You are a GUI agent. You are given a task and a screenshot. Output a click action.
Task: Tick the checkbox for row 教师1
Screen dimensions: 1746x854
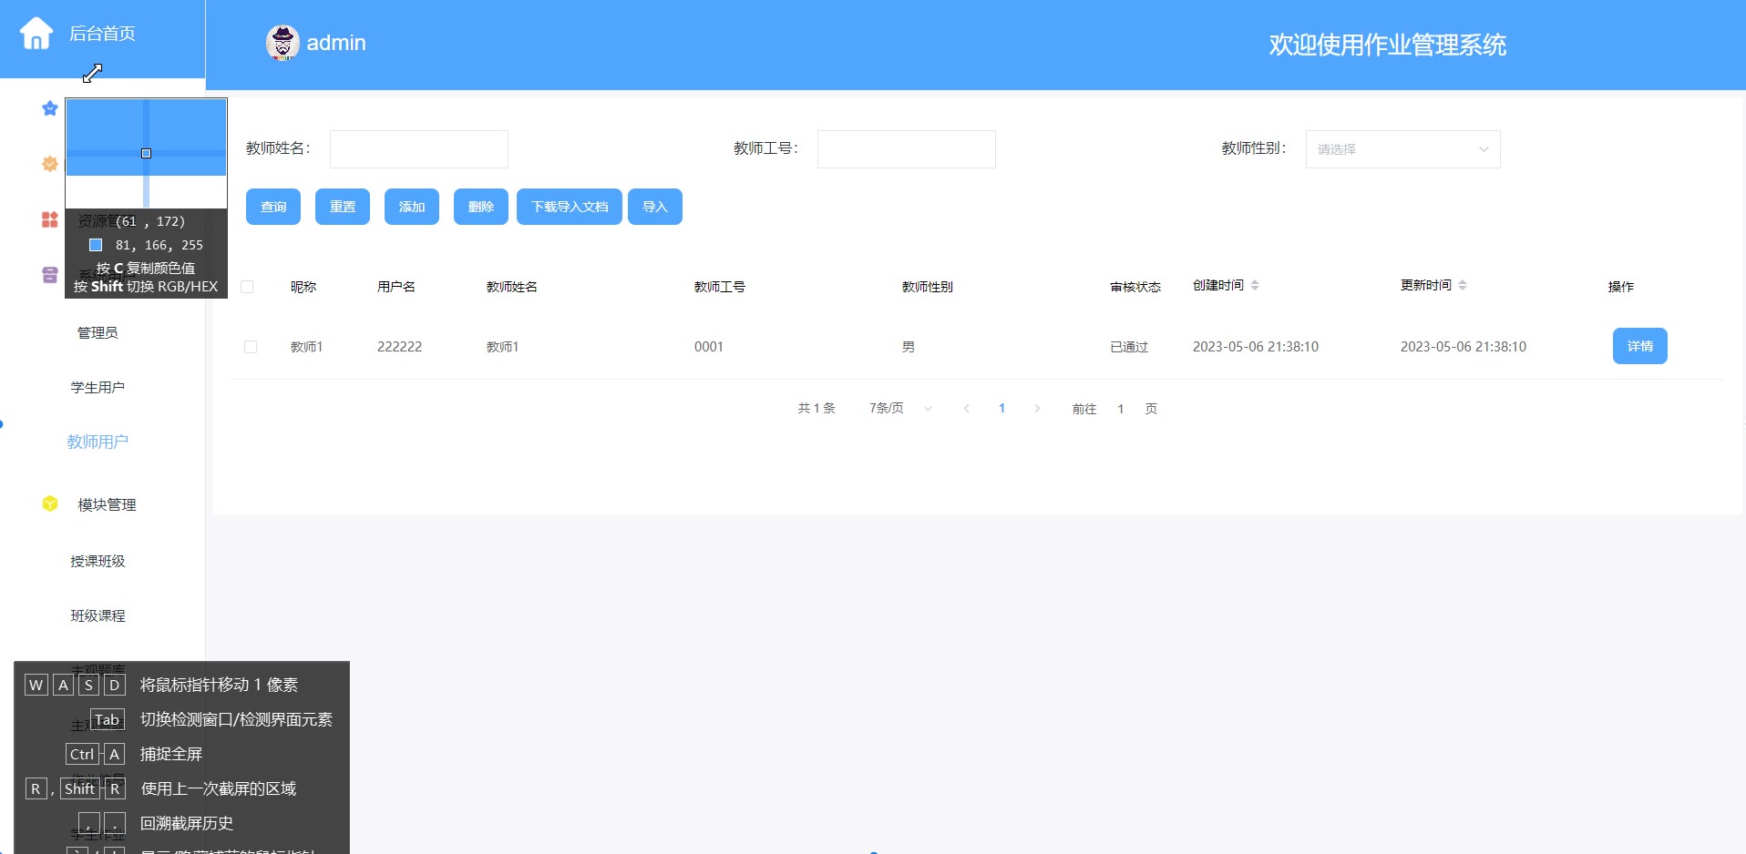(x=251, y=347)
